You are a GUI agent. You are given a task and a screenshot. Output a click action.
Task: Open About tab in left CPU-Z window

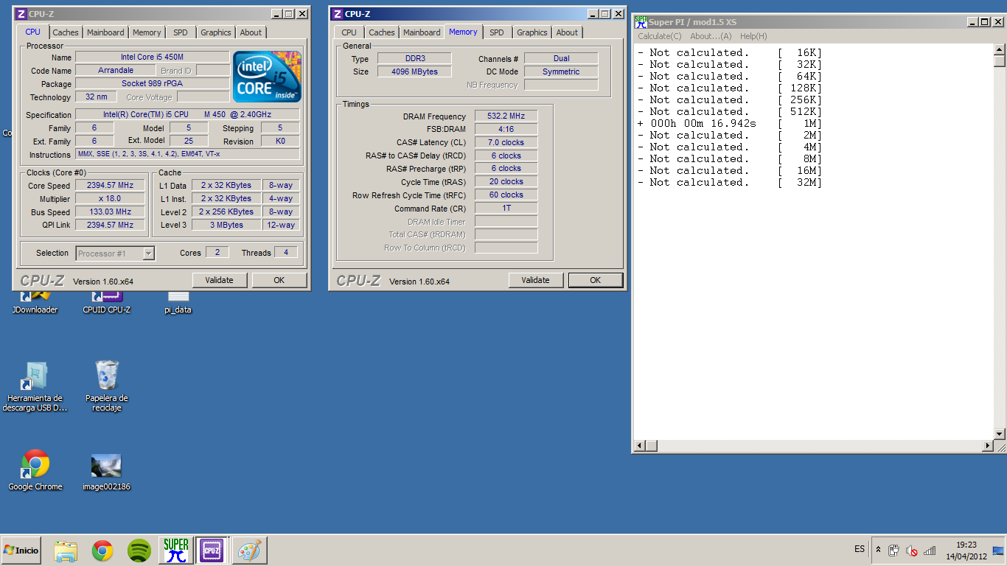click(x=251, y=32)
